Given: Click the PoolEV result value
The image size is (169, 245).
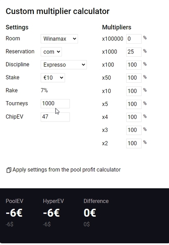Looking at the screenshot, I should click(14, 213).
